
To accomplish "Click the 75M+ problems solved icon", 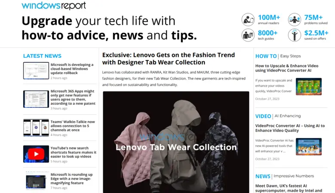I will (x=295, y=19).
